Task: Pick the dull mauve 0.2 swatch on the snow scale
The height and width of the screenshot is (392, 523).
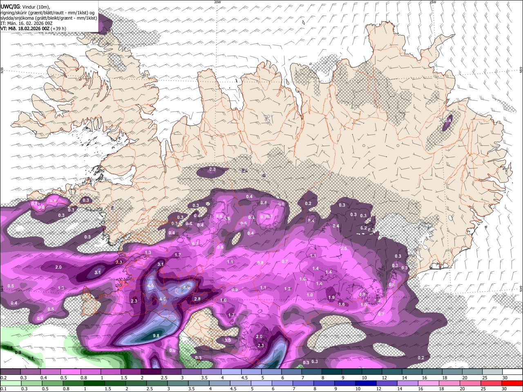Action: (10, 372)
